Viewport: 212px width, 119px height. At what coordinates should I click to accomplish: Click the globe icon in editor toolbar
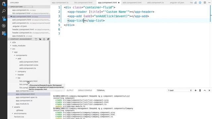coord(200,3)
